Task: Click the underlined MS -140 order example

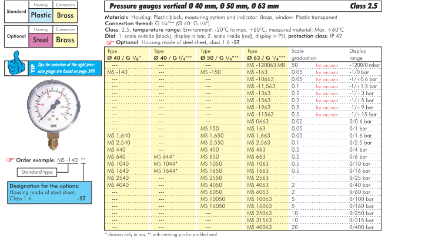Action: pyautogui.click(x=68, y=160)
